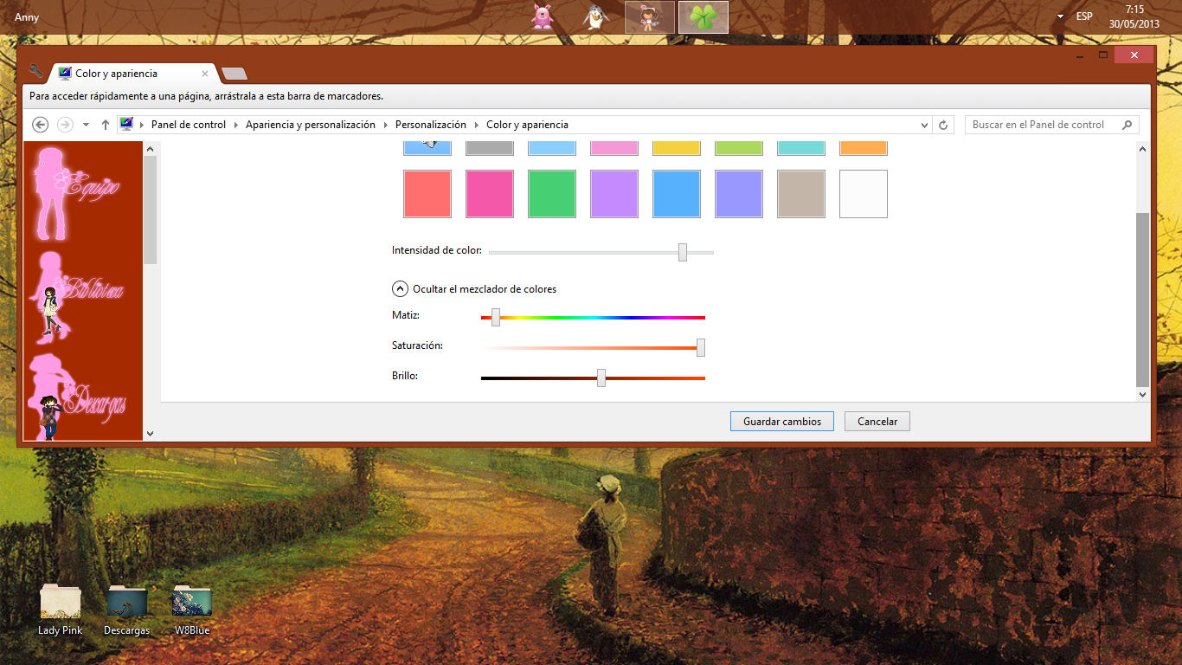Screen dimensions: 1182x665
Task: Click the Buscar en el Panel de control field
Action: click(1052, 125)
